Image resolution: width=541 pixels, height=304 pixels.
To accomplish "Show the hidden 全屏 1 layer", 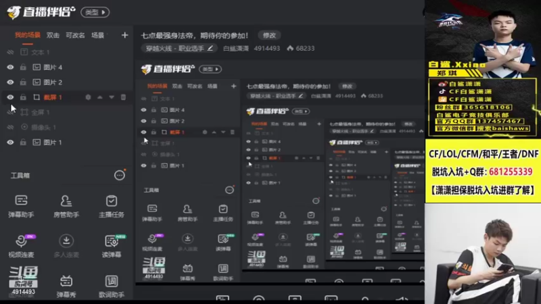I will [x=10, y=112].
